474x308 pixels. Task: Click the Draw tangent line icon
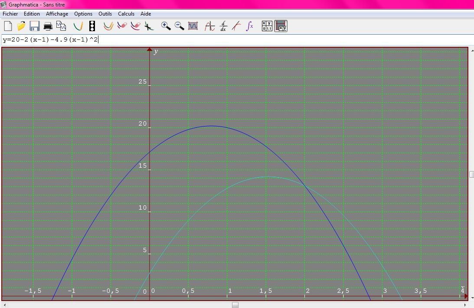point(236,26)
